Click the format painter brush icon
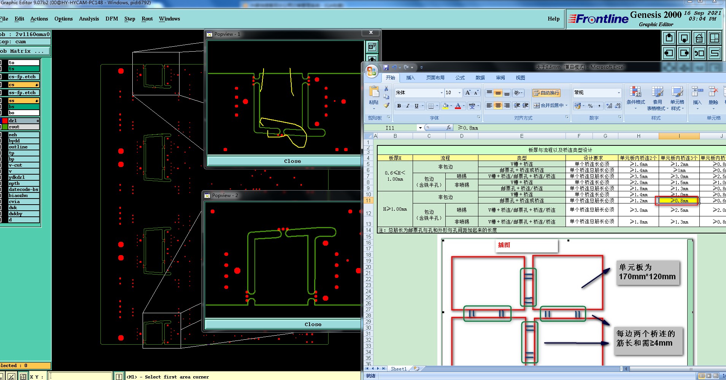 click(x=386, y=105)
